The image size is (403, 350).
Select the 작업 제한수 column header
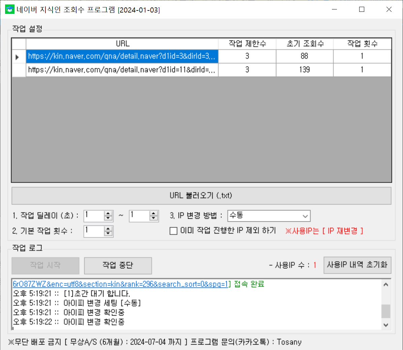(247, 44)
